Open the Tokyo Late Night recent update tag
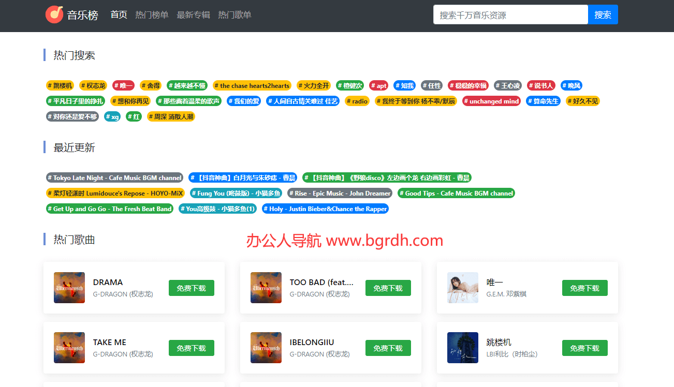 [114, 178]
